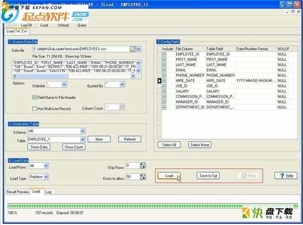Open the Load menu
The image size is (303, 225).
pyautogui.click(x=44, y=25)
